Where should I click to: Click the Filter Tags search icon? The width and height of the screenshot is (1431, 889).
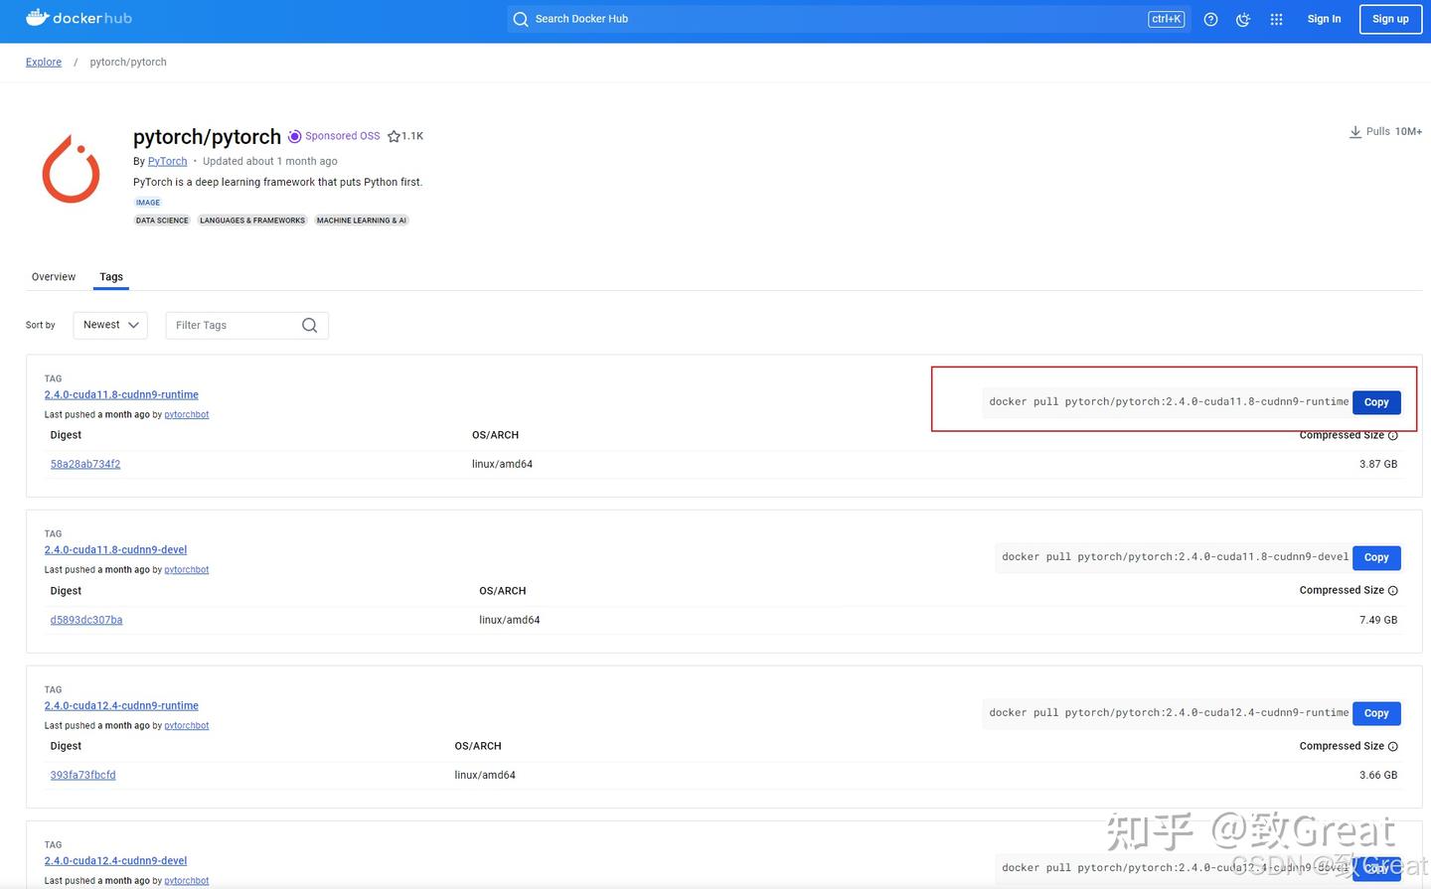(x=310, y=325)
